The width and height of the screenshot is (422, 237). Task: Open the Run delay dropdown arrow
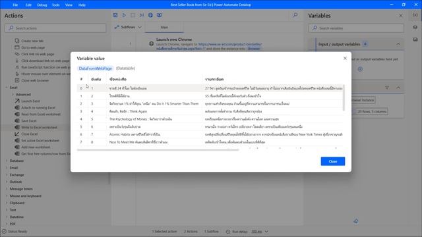tap(266, 232)
